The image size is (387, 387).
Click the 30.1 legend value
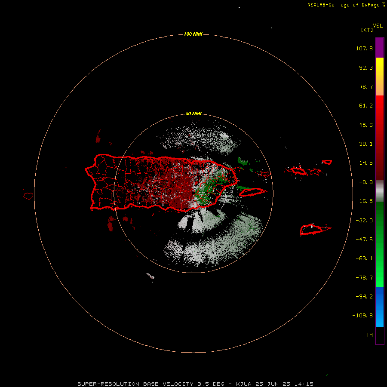pyautogui.click(x=366, y=144)
